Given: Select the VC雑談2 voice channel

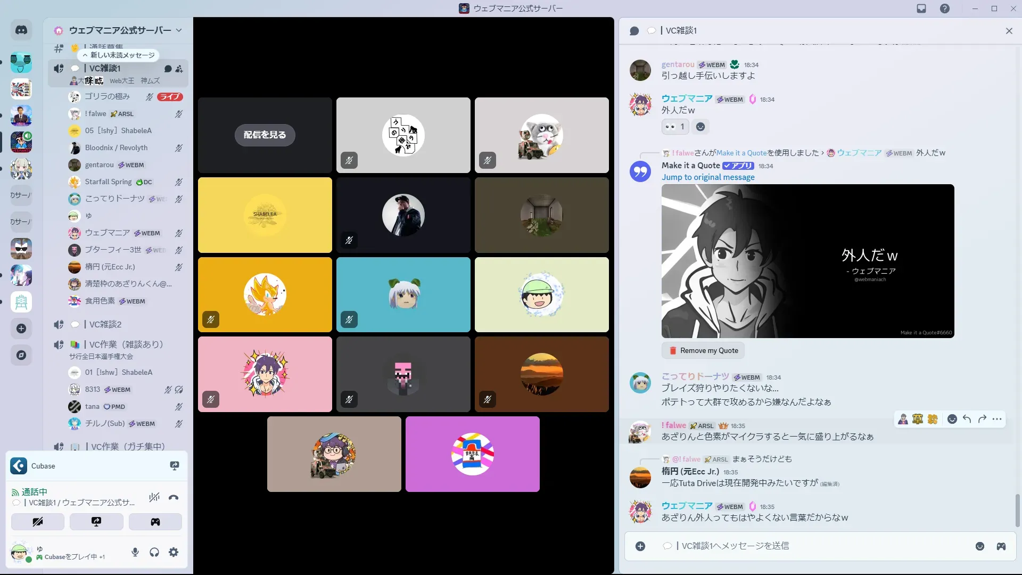Looking at the screenshot, I should pos(105,324).
